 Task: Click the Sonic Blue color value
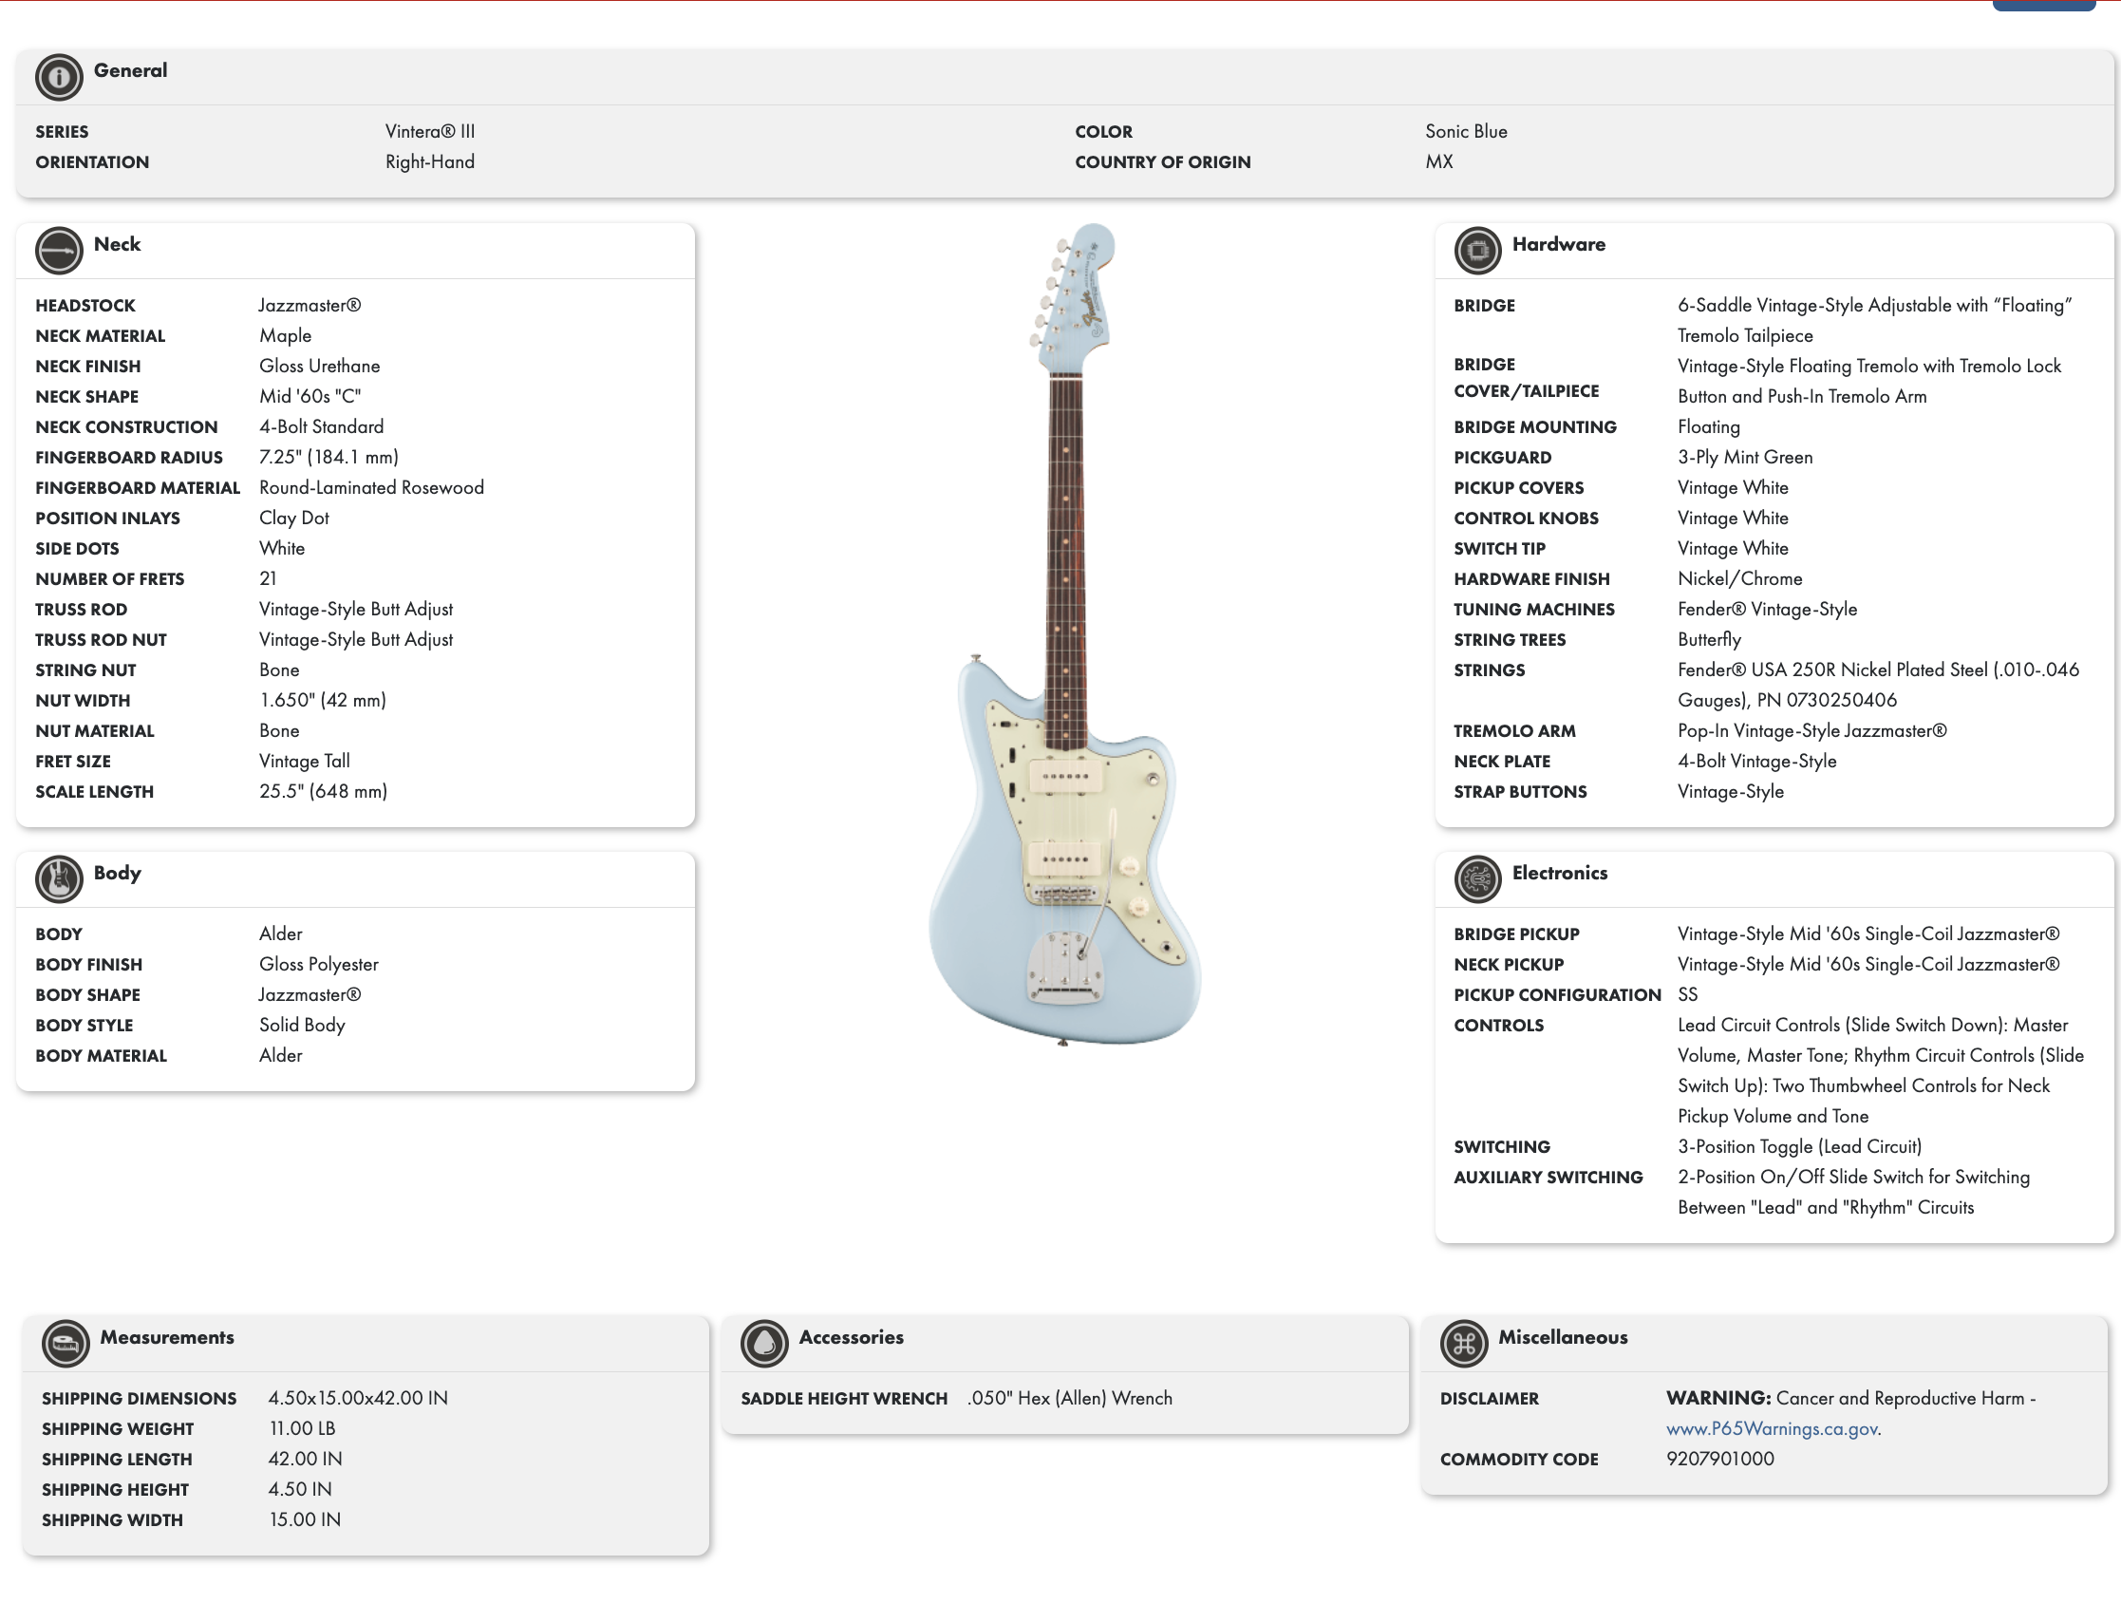point(1466,131)
